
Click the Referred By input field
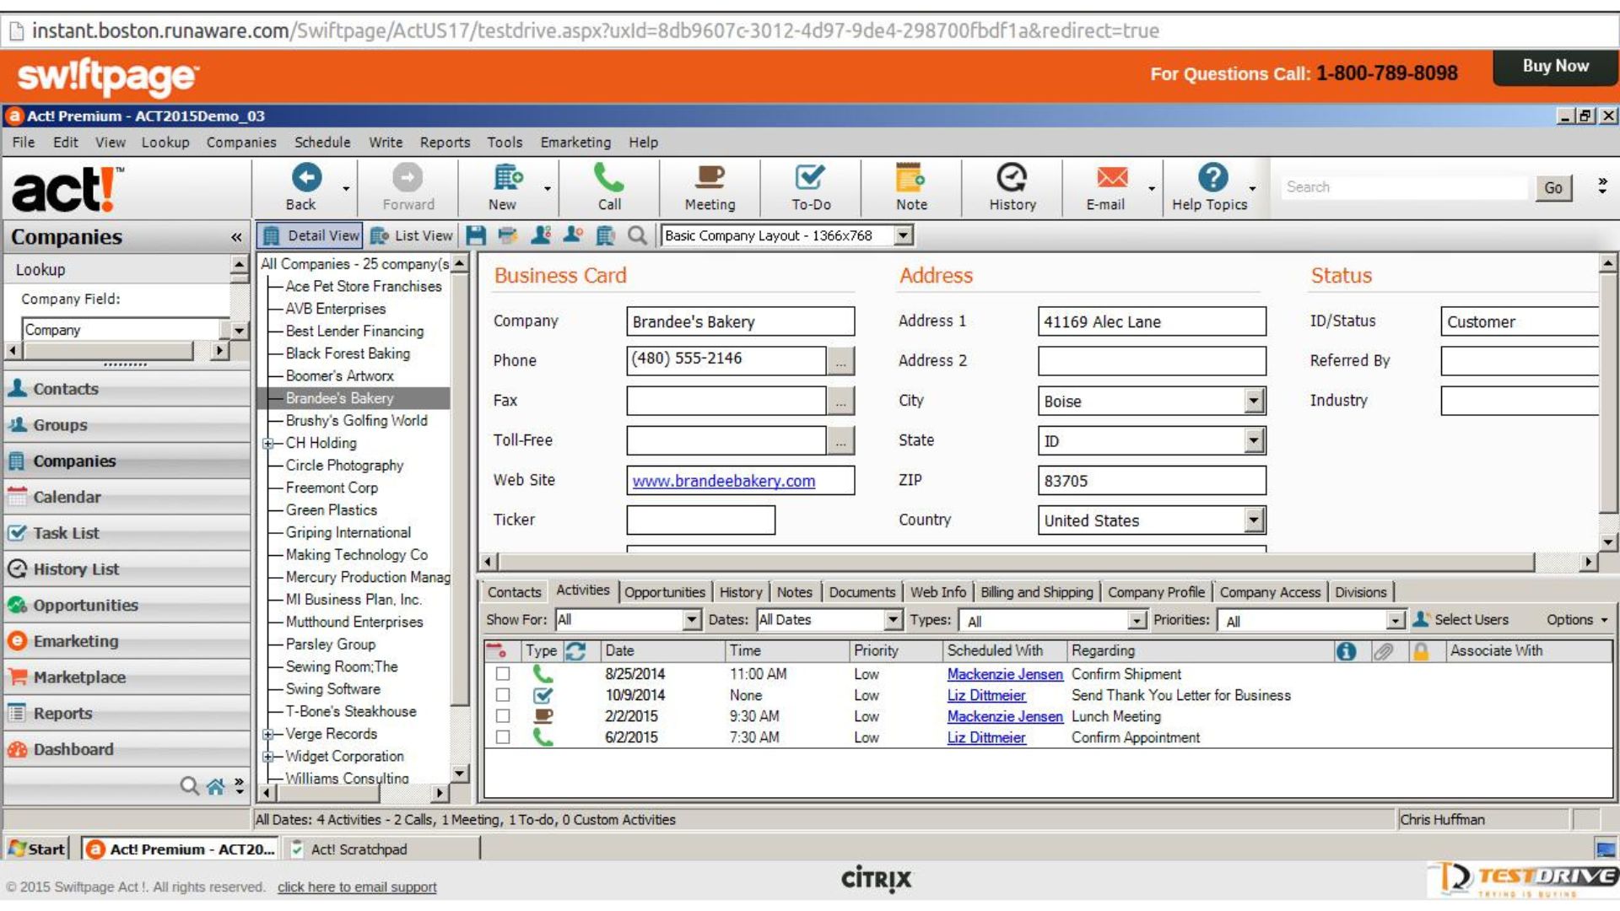[1520, 361]
